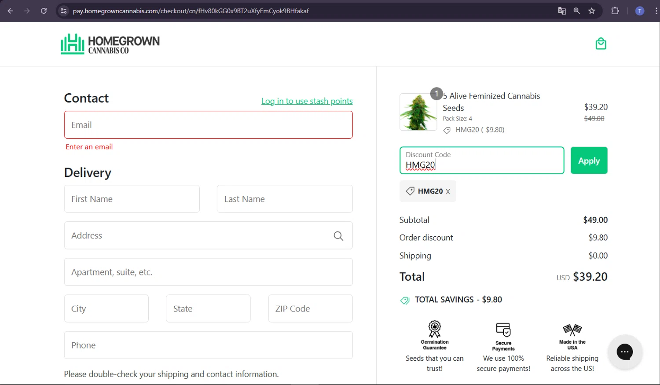This screenshot has height=385, width=660.
Task: Click the Seeds that you can trust! text
Action: 435,363
